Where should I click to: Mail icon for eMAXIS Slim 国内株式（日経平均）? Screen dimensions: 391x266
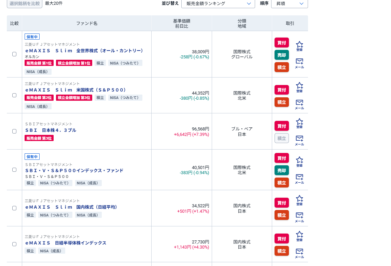pos(299,218)
